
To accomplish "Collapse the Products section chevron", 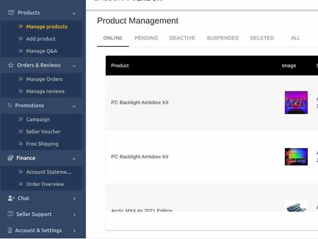I will tap(74, 13).
